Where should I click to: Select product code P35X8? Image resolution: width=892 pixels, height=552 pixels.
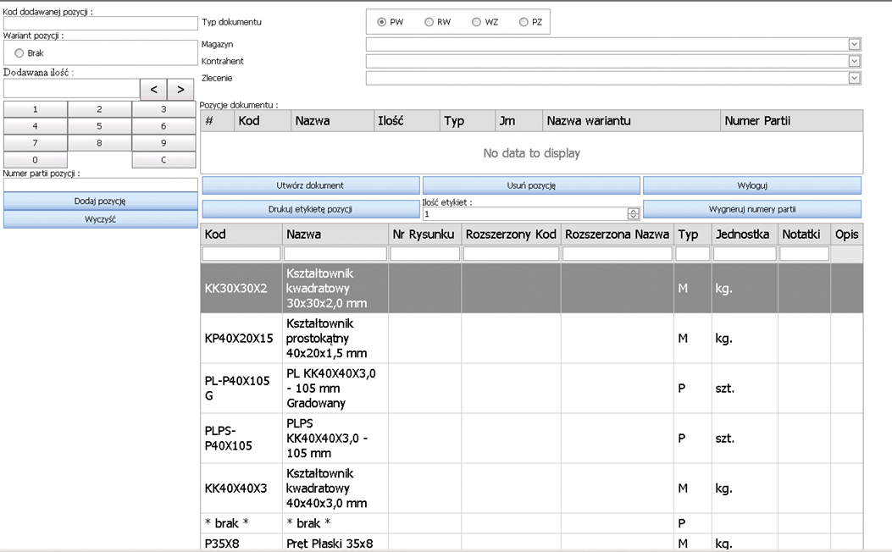222,544
